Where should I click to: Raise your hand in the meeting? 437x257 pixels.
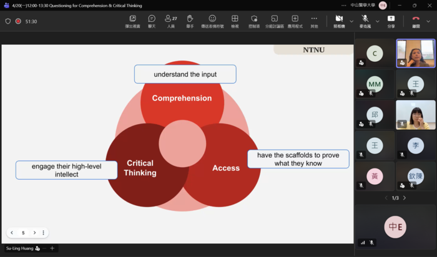click(190, 21)
